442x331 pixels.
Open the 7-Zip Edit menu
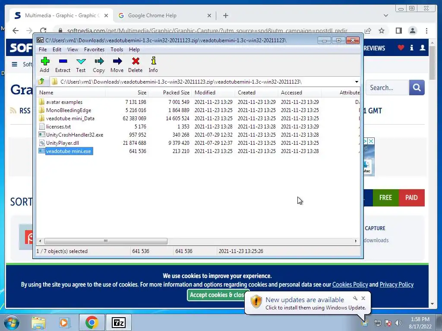(57, 50)
